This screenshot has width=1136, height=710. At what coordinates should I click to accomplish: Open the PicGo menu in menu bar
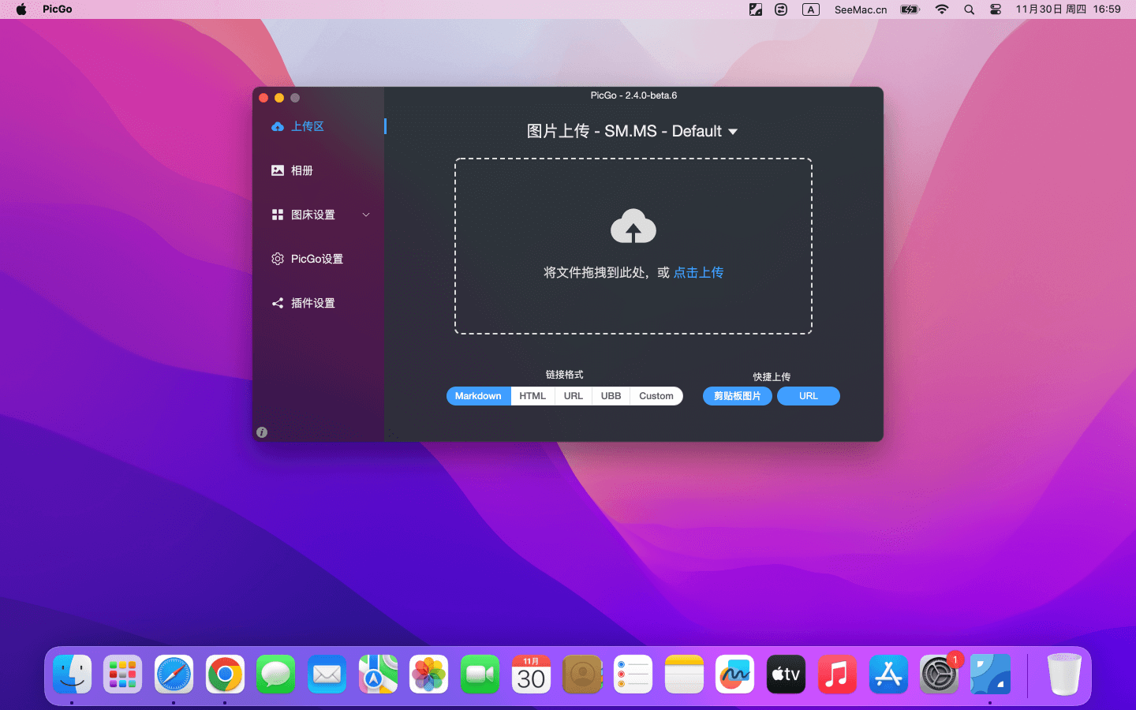[x=57, y=9]
